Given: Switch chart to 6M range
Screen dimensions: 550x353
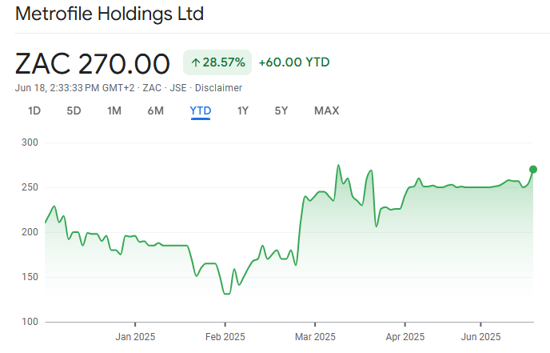Looking at the screenshot, I should coord(155,111).
